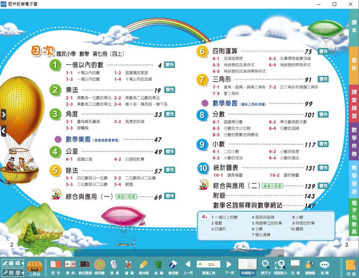
Task: Expand the 編輯 edit menu
Action: (x=13, y=263)
